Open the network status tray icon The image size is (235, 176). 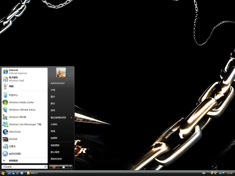click(x=220, y=173)
